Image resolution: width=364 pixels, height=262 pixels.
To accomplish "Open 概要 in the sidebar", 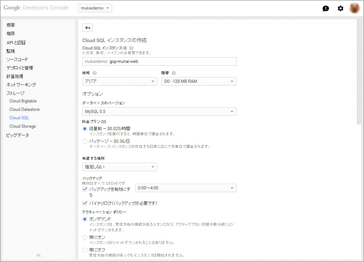I will tap(11, 25).
